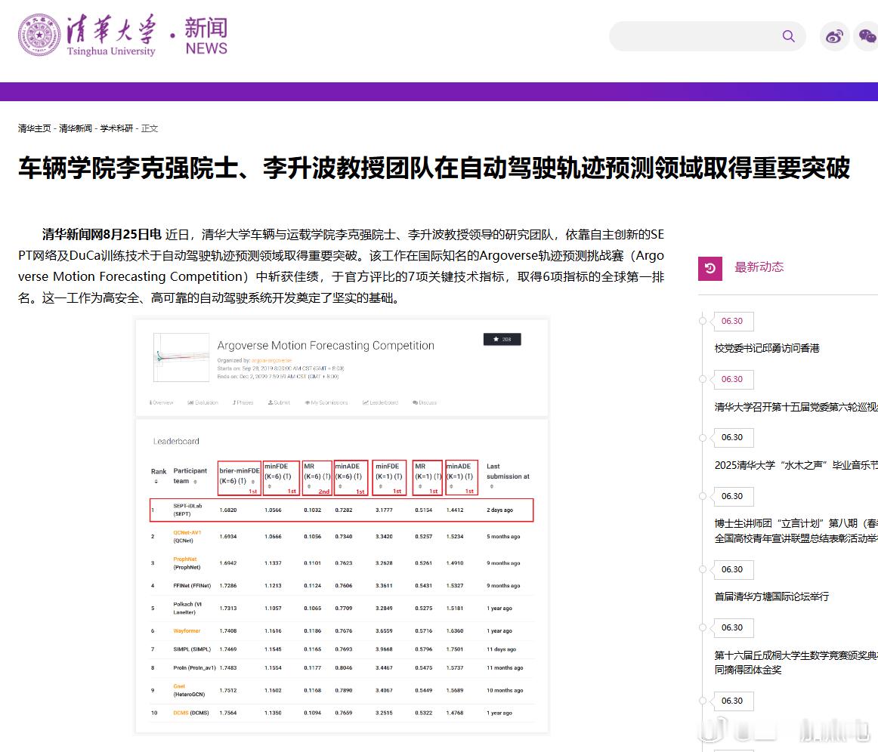
Task: Open news 首届清华方塘国际论坛举行
Action: click(771, 596)
